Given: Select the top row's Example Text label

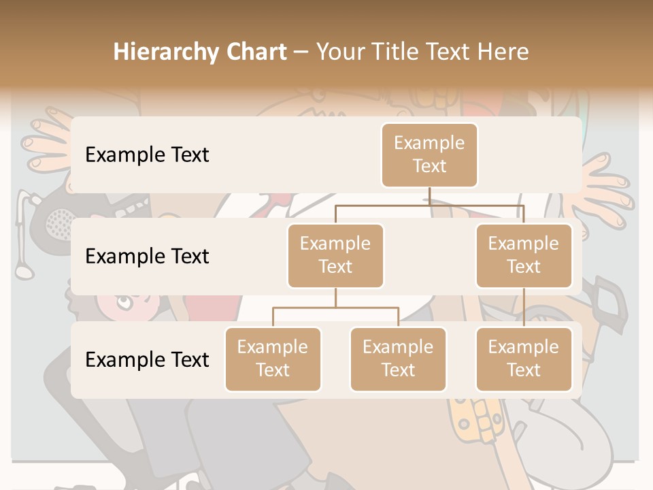Looking at the screenshot, I should point(147,155).
